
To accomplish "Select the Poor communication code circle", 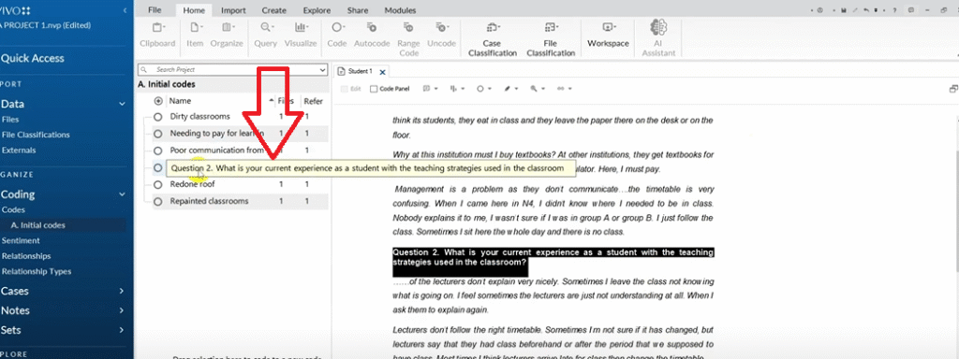I will click(157, 151).
